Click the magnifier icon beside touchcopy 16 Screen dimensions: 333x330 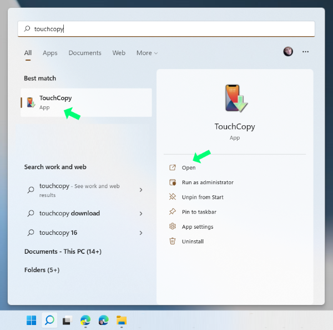(x=31, y=233)
